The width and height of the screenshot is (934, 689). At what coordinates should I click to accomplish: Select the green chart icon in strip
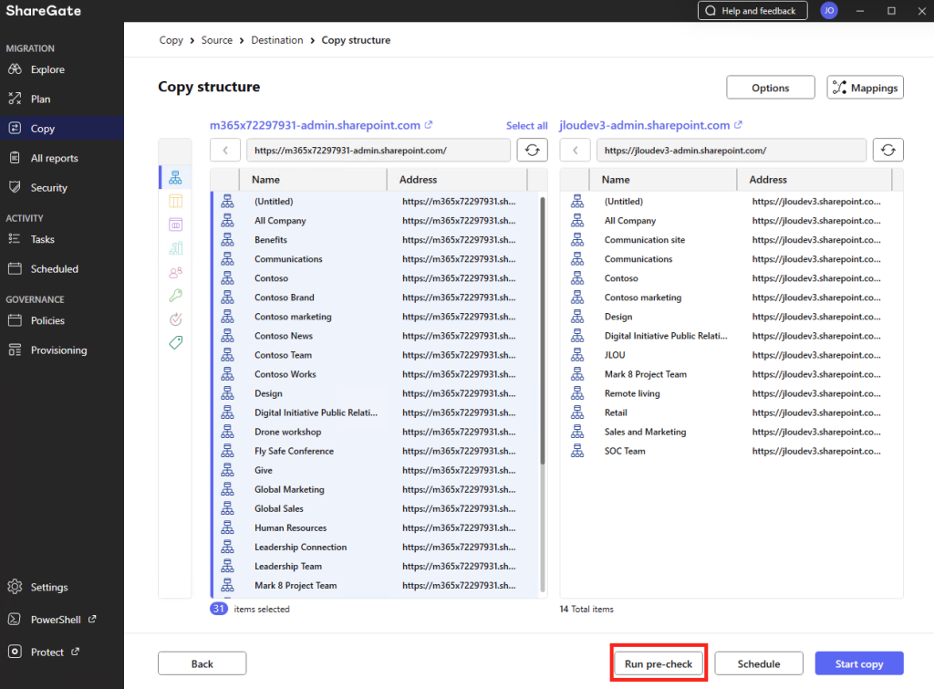tap(175, 248)
